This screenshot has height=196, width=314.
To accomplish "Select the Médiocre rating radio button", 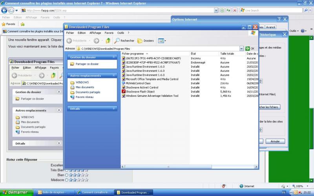I will (66, 180).
